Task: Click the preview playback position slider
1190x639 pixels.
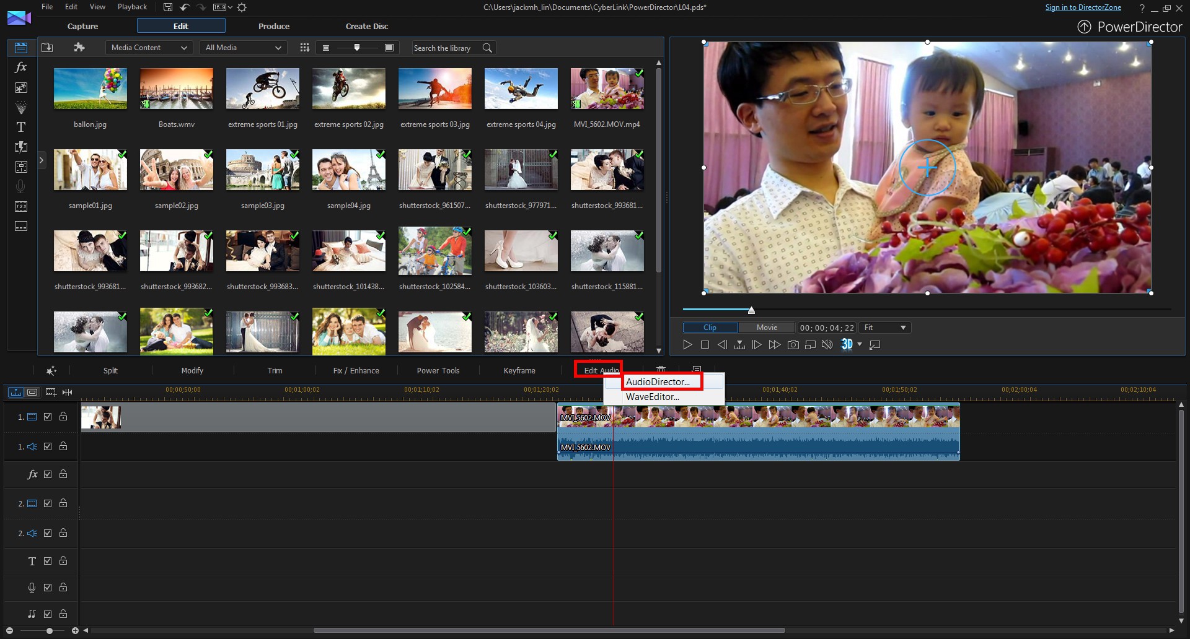Action: pyautogui.click(x=751, y=310)
